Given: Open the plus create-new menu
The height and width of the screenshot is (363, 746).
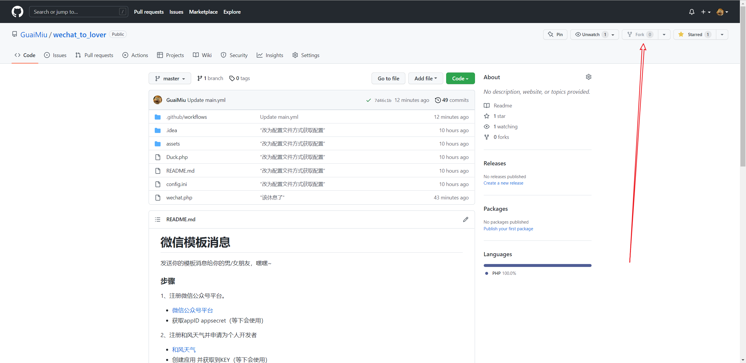Looking at the screenshot, I should [706, 12].
